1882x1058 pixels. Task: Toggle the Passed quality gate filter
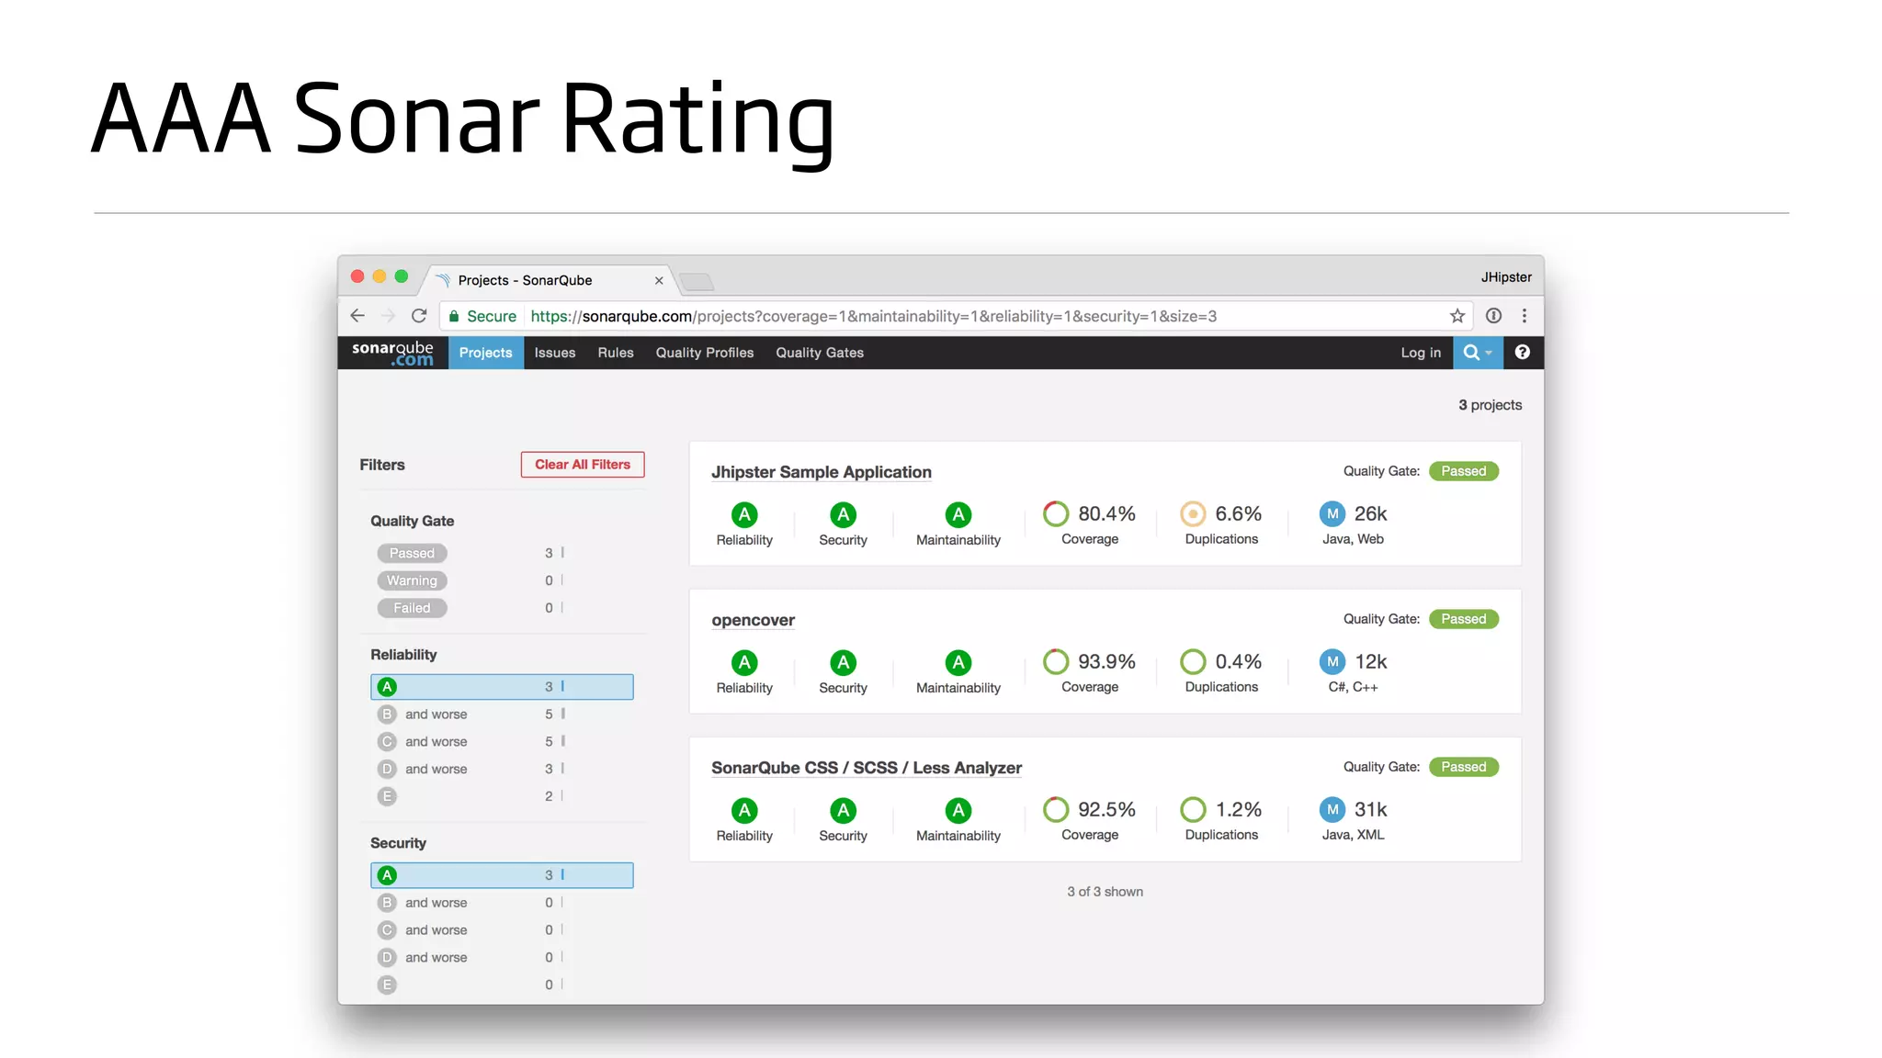412,554
